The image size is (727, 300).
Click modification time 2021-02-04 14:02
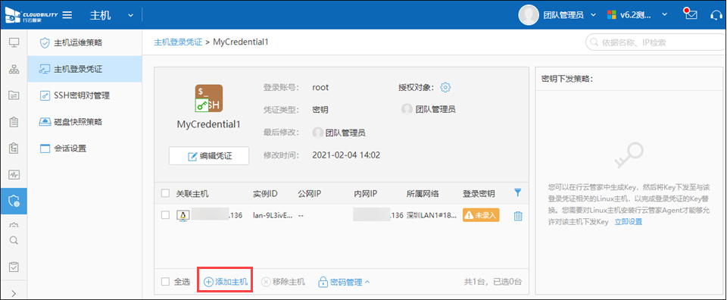point(346,155)
